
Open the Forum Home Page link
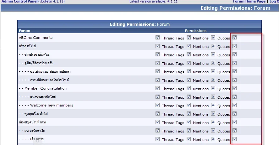tap(249, 2)
